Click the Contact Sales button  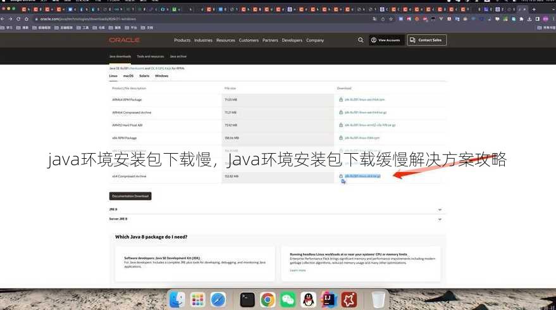(426, 40)
